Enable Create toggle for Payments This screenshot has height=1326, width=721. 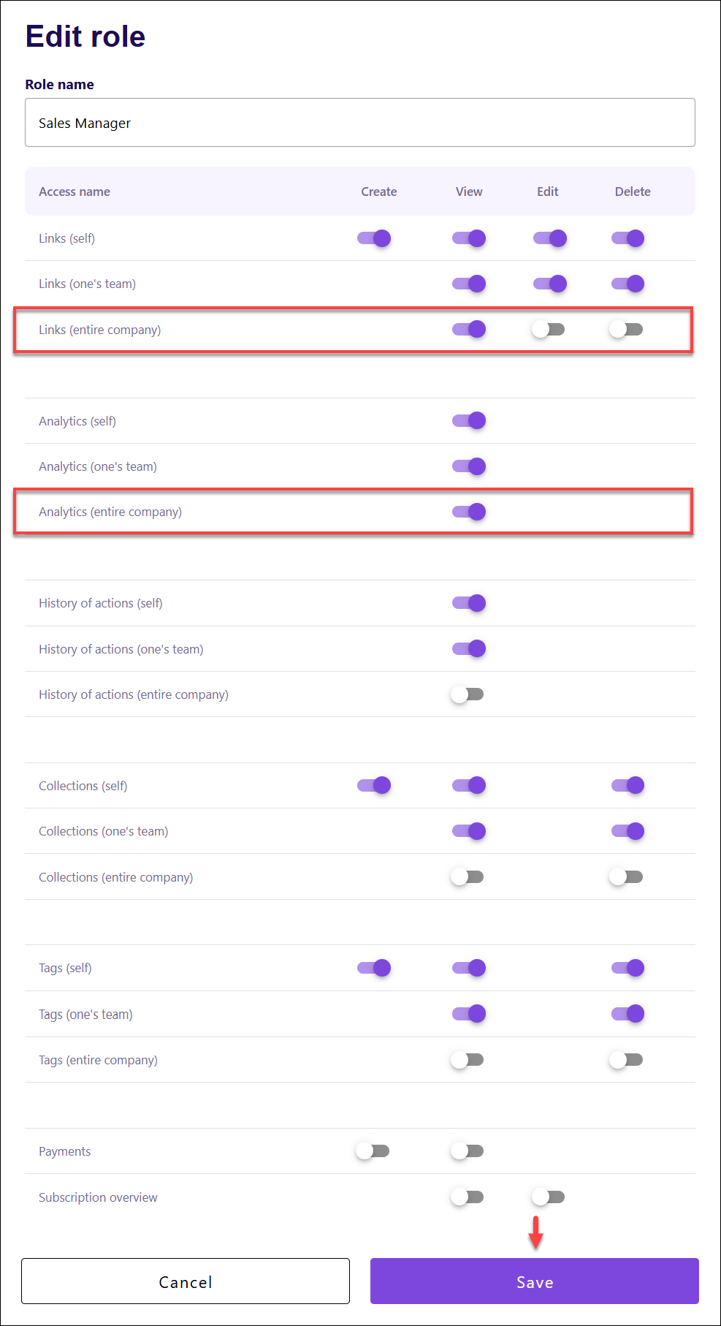pos(373,1151)
